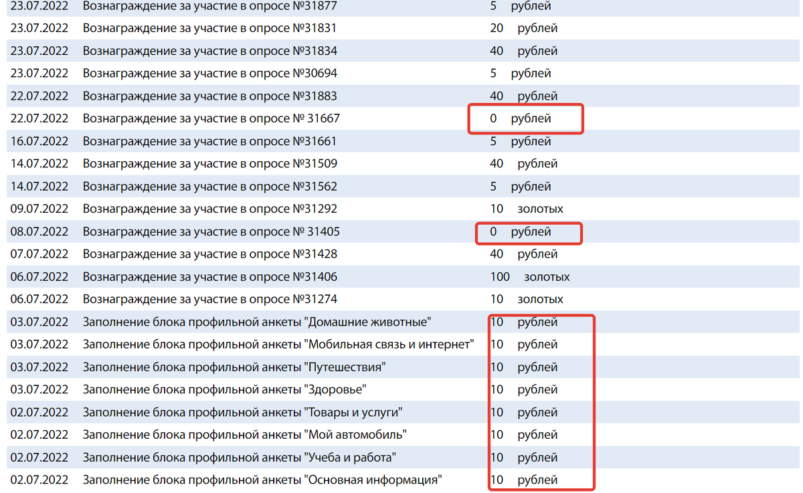Click the "40 рублей" amount for survey №31428
The height and width of the screenshot is (493, 803).
coord(524,254)
